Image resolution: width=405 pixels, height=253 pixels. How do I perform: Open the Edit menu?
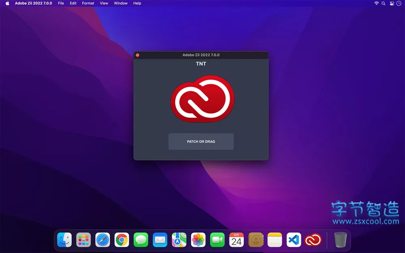click(x=73, y=3)
